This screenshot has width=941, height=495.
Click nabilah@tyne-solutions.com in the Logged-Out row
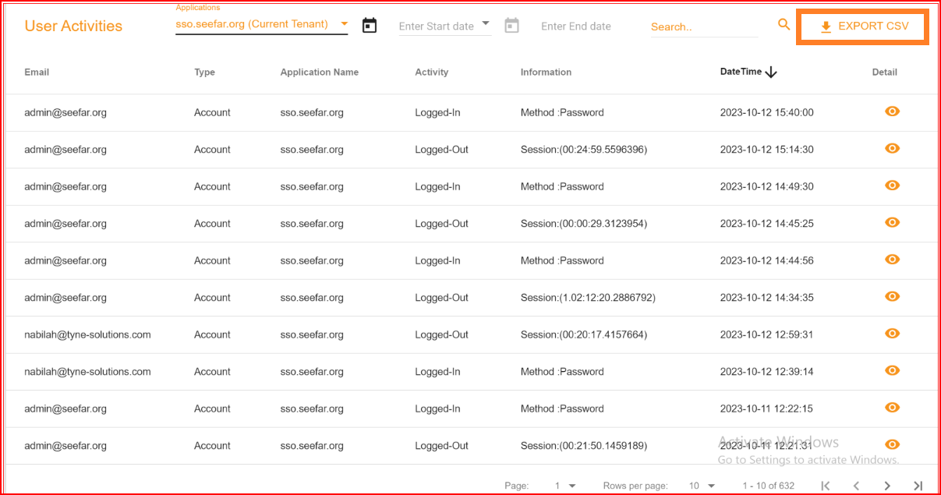click(x=87, y=334)
